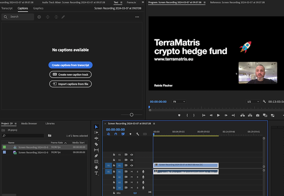Click the Lift button in Program Monitor
284x196 pixels.
point(242,115)
